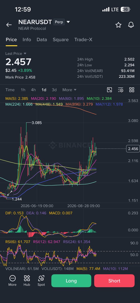The height and width of the screenshot is (303, 140).
Task: Switch to the Info tab
Action: 27,40
